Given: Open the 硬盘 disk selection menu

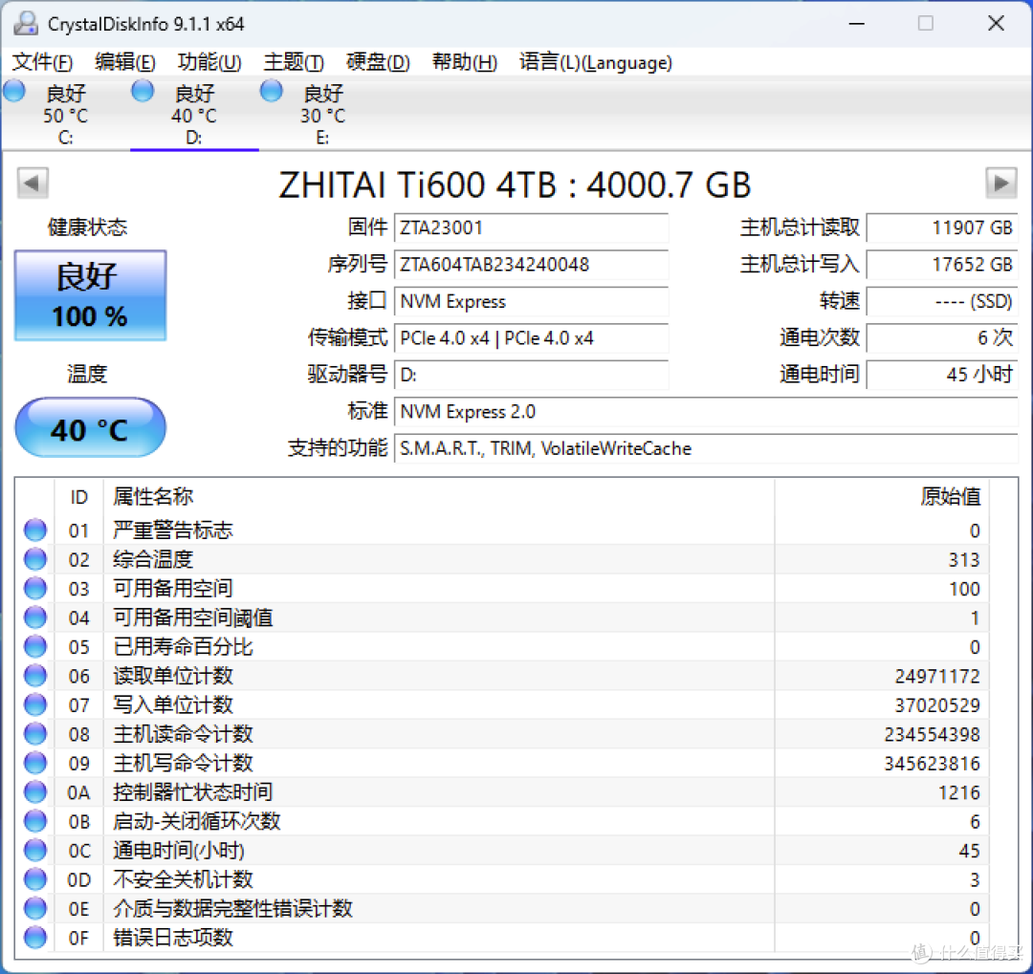Looking at the screenshot, I should click(x=376, y=62).
